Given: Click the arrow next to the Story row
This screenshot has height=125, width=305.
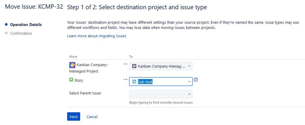Looking at the screenshot, I should tap(124, 80).
